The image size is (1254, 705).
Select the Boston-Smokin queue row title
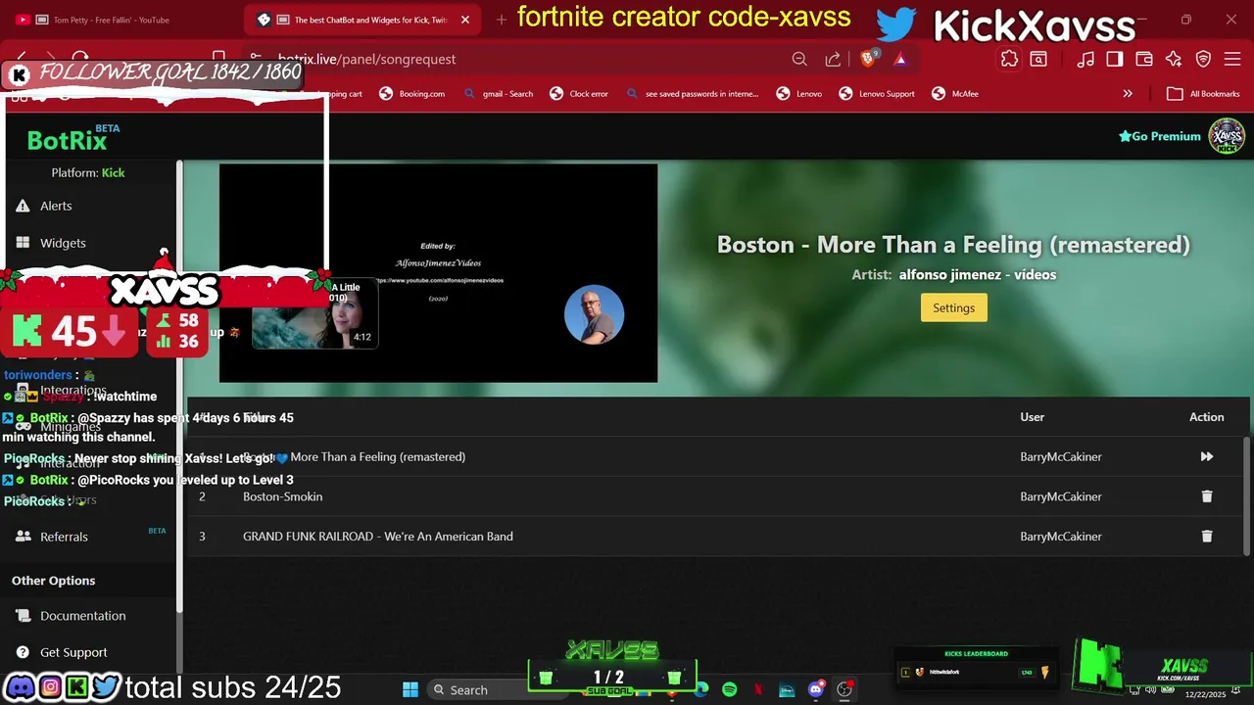click(282, 496)
